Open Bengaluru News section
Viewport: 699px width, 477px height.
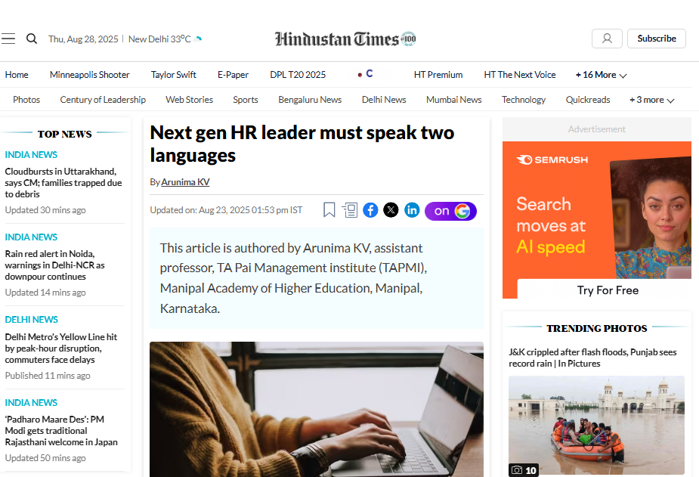pyautogui.click(x=310, y=100)
